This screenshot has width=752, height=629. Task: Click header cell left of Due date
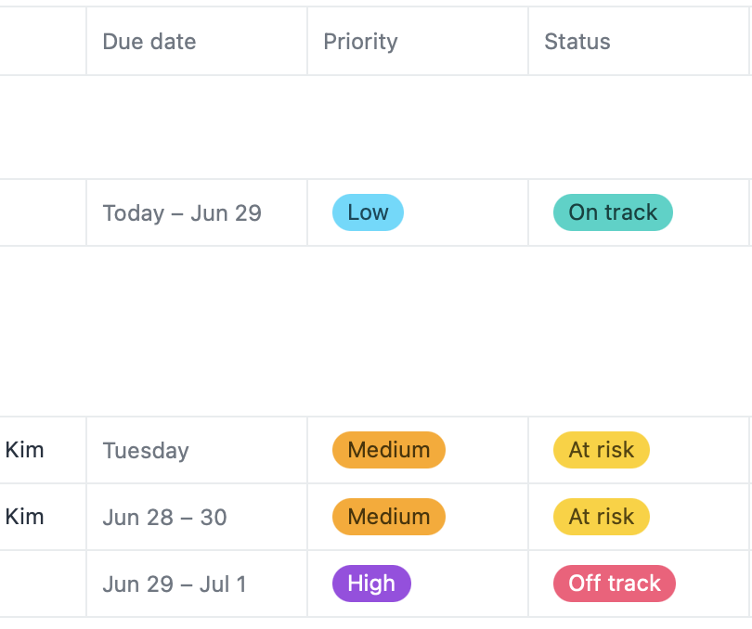pos(42,42)
